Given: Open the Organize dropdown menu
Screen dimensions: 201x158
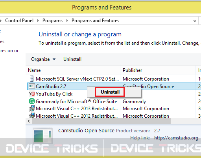Looking at the screenshot, I should point(43,59).
